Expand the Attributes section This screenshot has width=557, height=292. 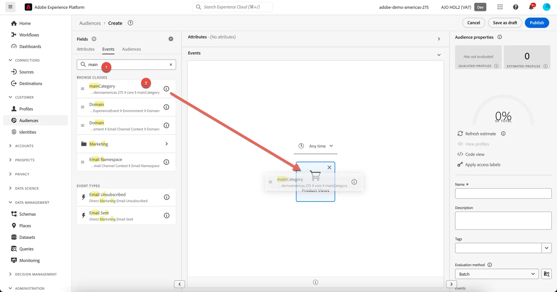tap(439, 39)
